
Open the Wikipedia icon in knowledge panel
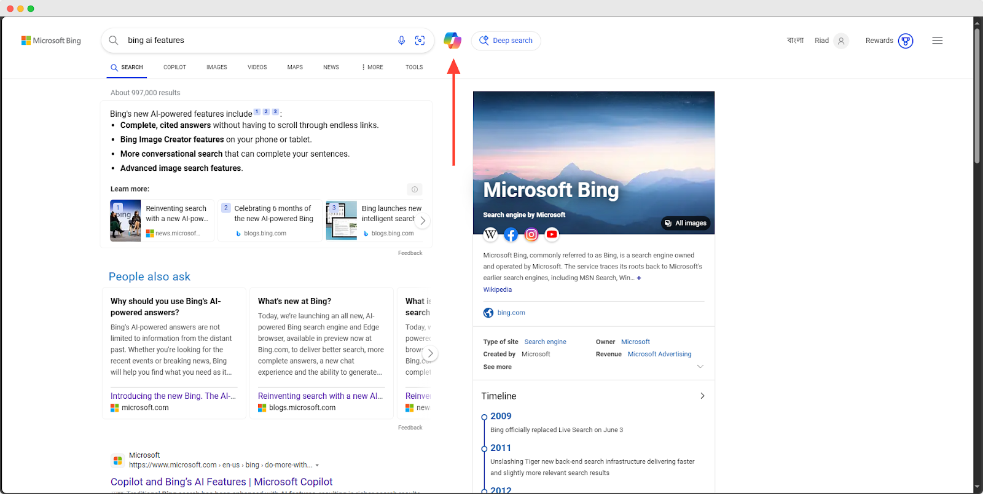490,234
